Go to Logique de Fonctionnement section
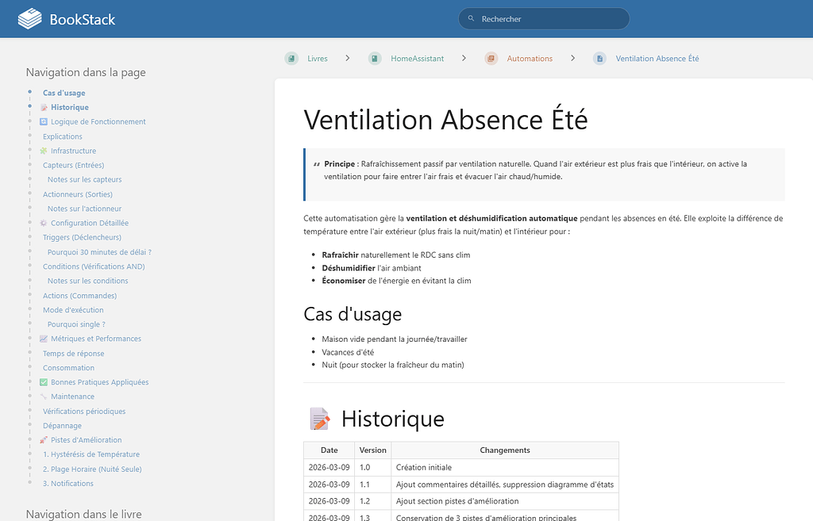 coord(98,121)
